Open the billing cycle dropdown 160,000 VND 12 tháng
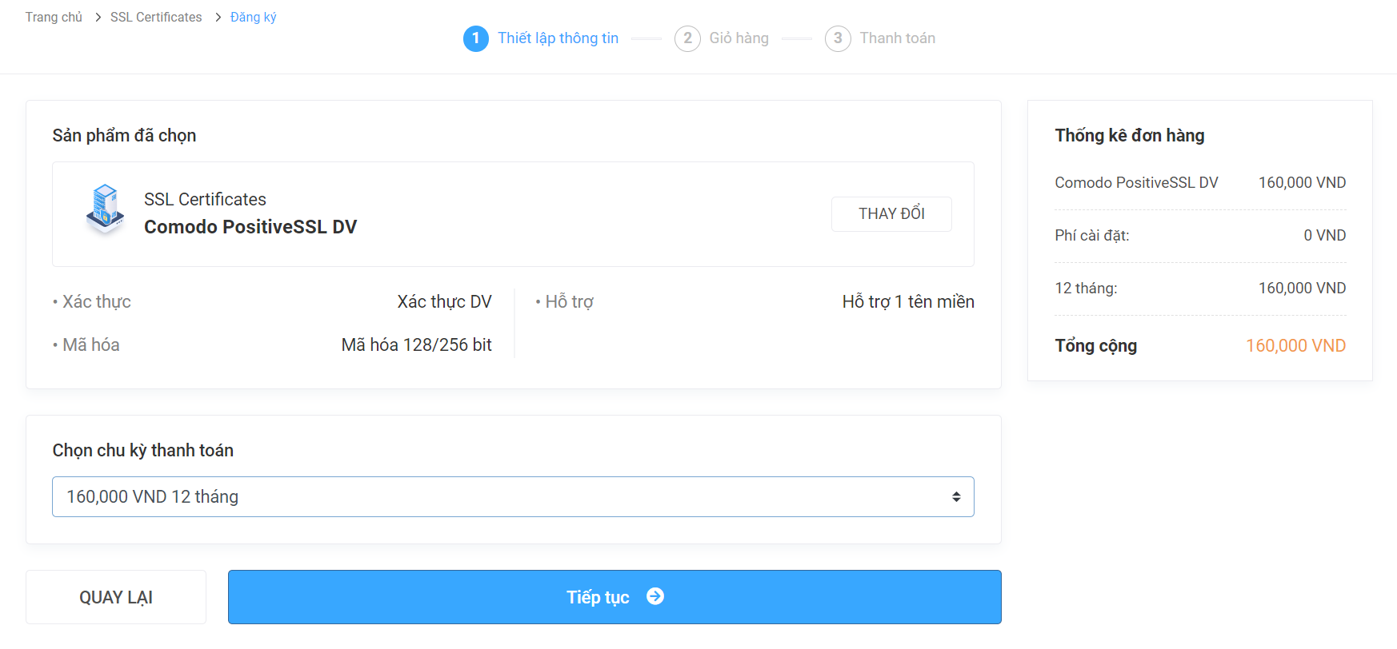 [513, 497]
